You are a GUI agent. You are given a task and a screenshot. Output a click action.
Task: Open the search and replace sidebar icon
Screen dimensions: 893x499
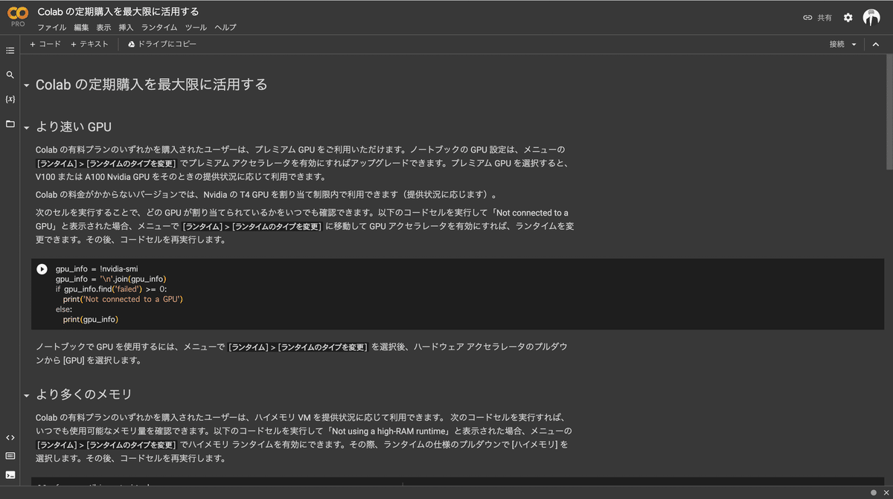(x=10, y=75)
